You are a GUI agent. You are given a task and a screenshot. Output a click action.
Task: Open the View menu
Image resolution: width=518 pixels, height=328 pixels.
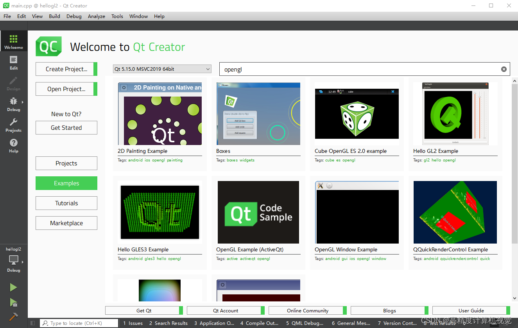[37, 16]
